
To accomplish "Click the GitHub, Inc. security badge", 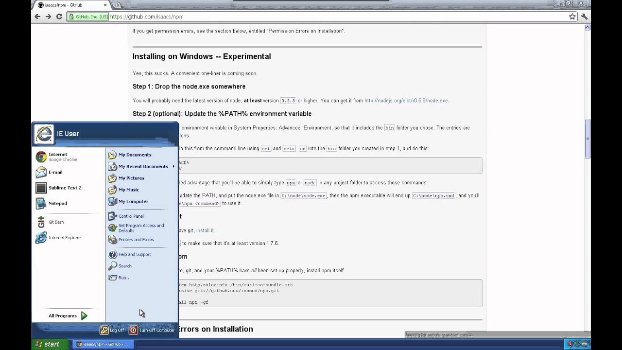I will pyautogui.click(x=88, y=17).
